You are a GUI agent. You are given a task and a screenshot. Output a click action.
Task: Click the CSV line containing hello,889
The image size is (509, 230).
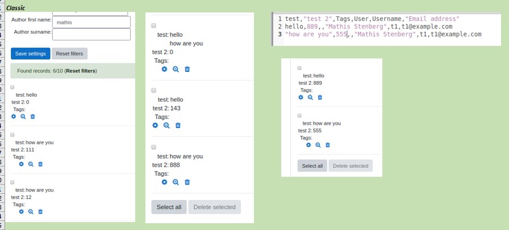pyautogui.click(x=369, y=27)
